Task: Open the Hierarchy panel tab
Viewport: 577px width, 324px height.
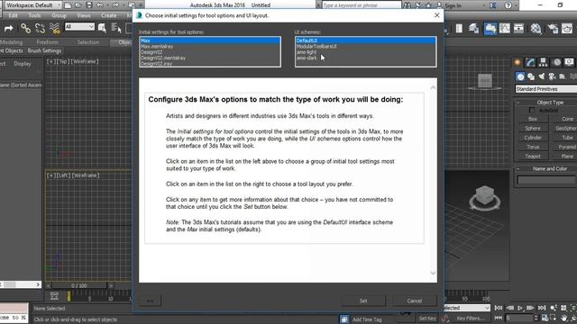Action: point(543,62)
